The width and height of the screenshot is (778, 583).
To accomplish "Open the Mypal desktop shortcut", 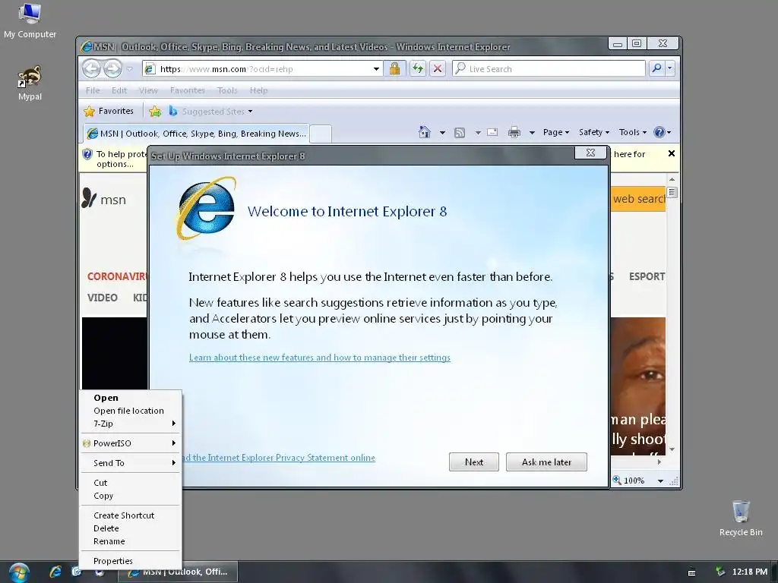I will tap(30, 84).
